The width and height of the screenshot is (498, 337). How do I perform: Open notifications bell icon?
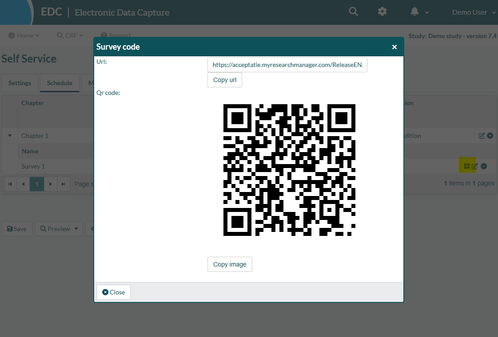point(414,12)
